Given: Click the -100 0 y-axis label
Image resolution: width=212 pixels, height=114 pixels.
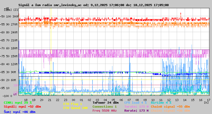Looking at the screenshot, I should tap(7, 96).
